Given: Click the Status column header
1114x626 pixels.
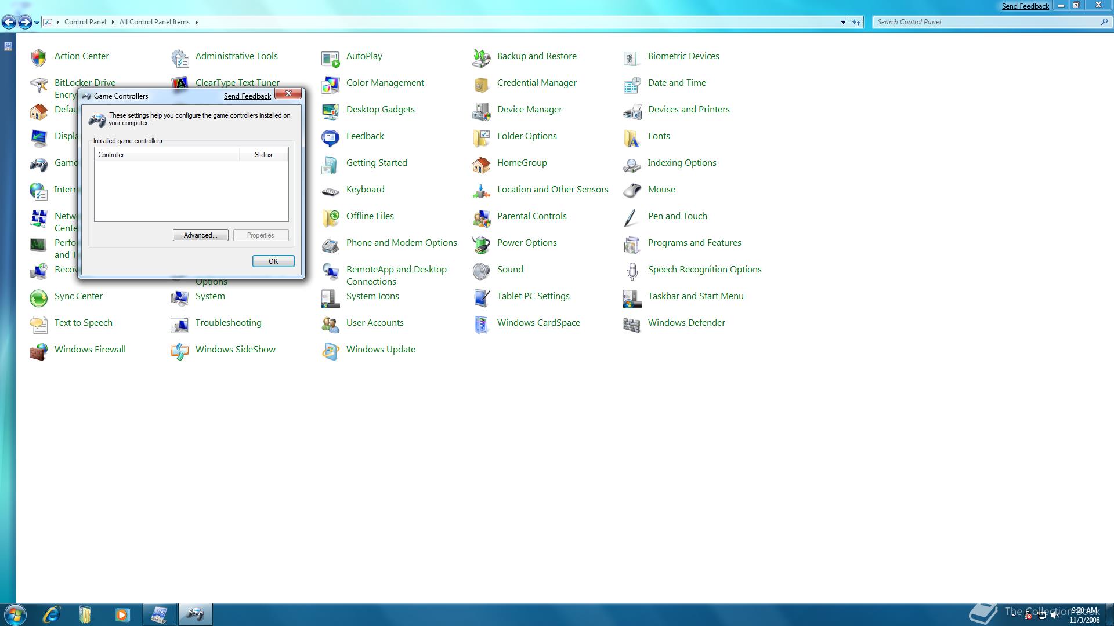Looking at the screenshot, I should click(263, 155).
